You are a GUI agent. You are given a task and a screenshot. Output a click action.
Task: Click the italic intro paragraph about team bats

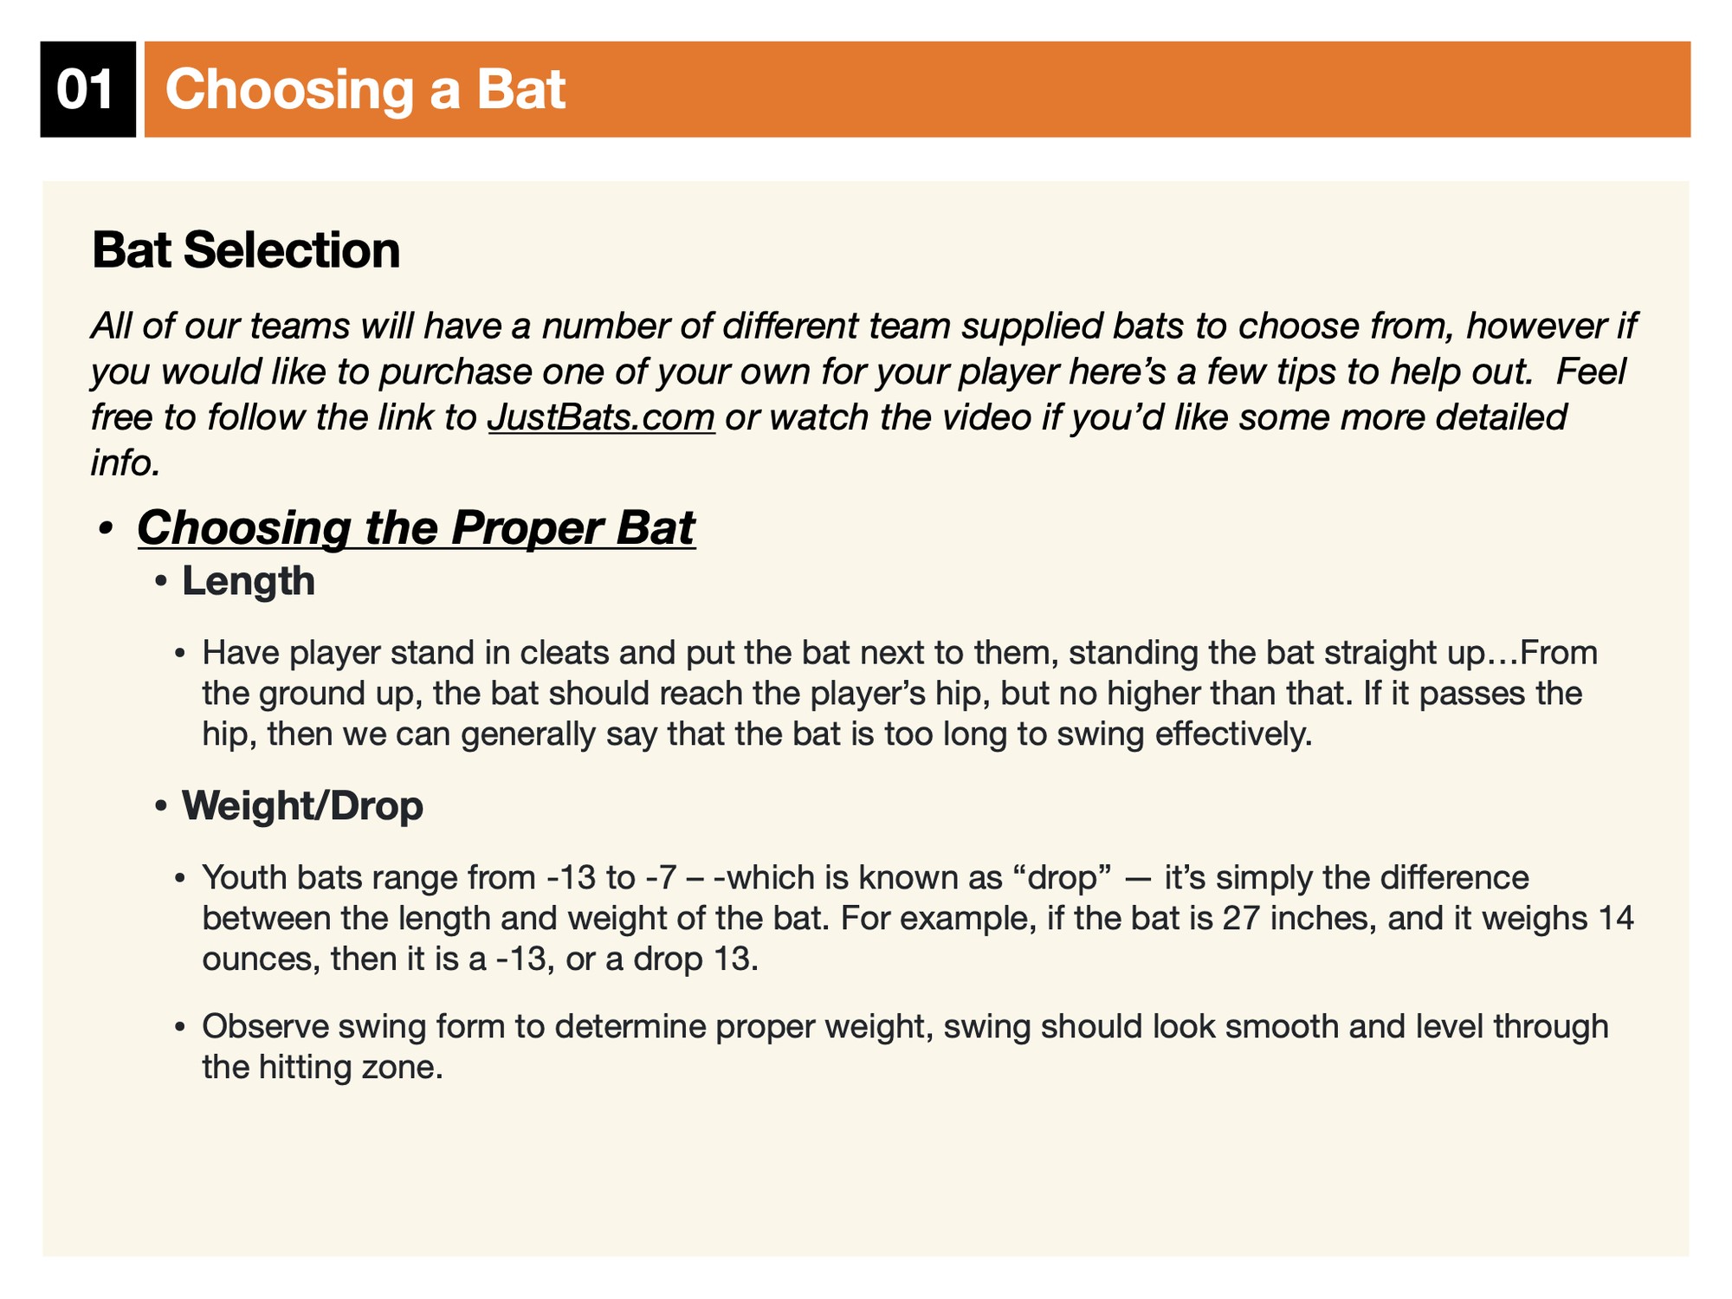pos(862,372)
